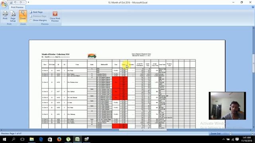The height and width of the screenshot is (143, 255).
Task: Open Excel Help question mark icon
Action: pyautogui.click(x=253, y=7)
